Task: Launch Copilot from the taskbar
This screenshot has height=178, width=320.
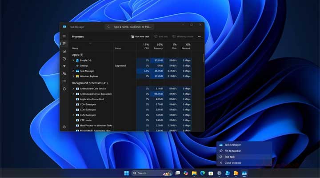Action: click(186, 173)
